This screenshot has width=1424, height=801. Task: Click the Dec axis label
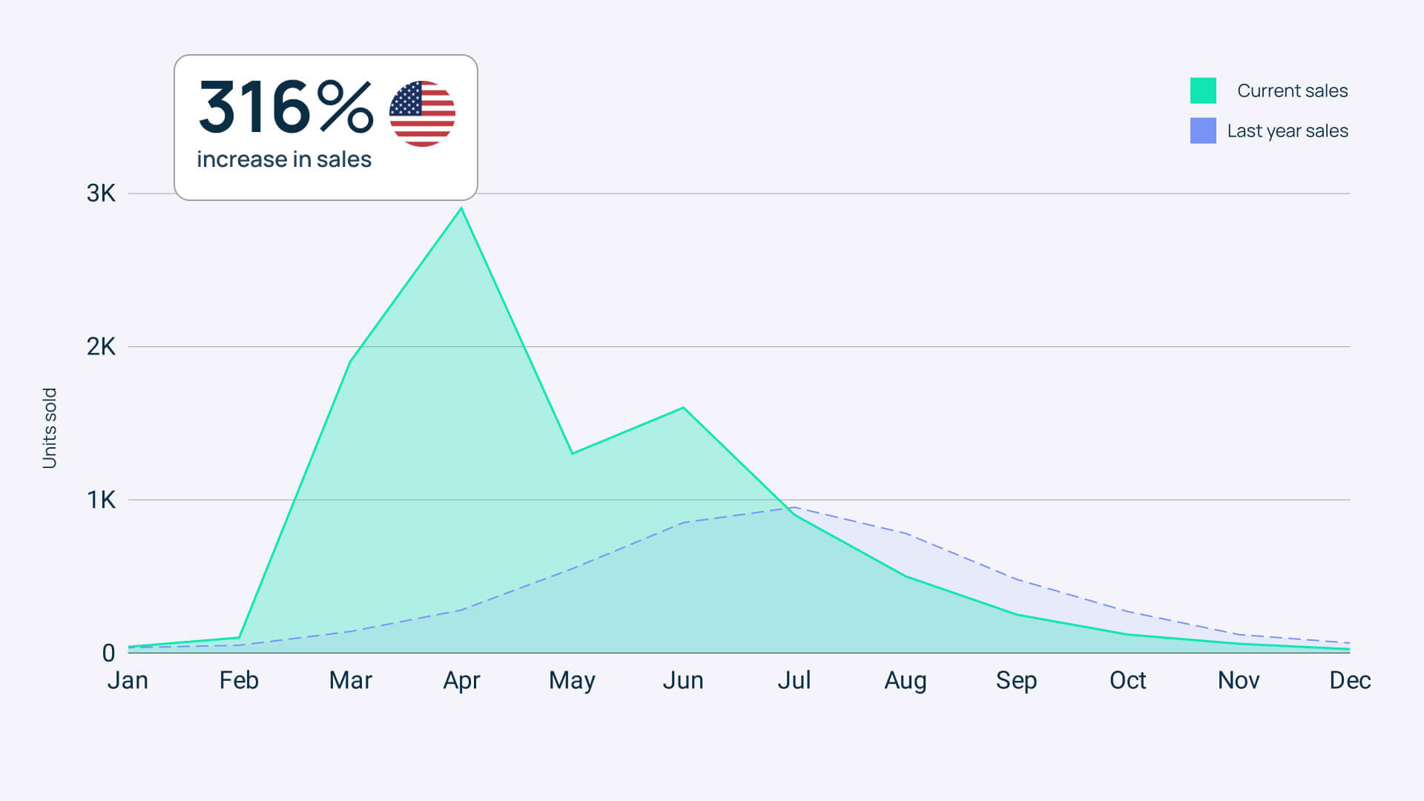pos(1350,680)
